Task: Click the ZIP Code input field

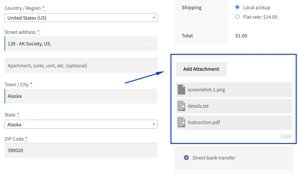Action: click(x=81, y=151)
